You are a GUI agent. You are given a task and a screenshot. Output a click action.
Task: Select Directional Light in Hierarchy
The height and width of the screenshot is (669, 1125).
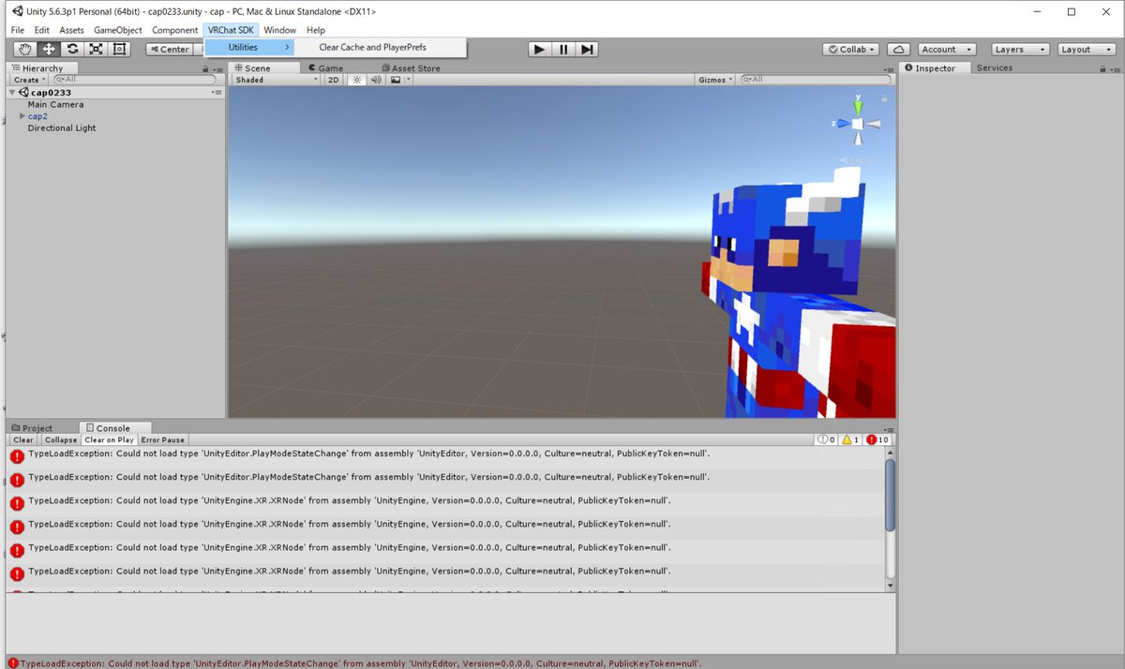pyautogui.click(x=62, y=128)
